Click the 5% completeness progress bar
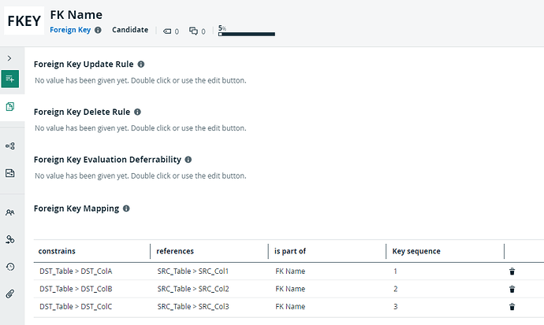 coord(247,34)
